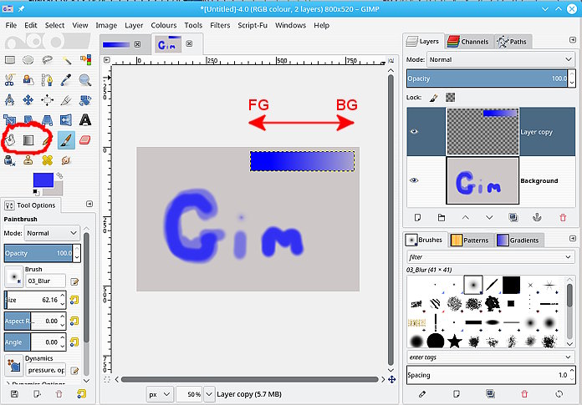The image size is (582, 405).
Task: Adjust the brush Spacing slider
Action: pos(488,375)
